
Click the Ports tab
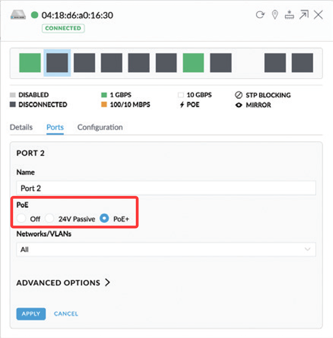tap(55, 127)
